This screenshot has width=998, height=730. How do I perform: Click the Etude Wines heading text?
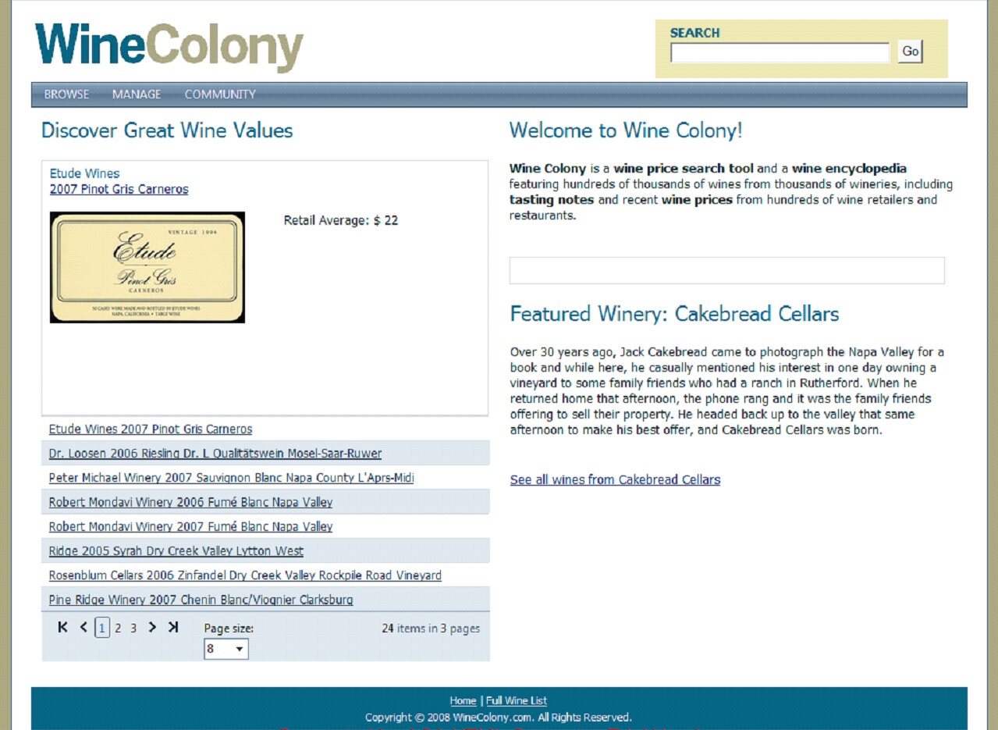[84, 173]
